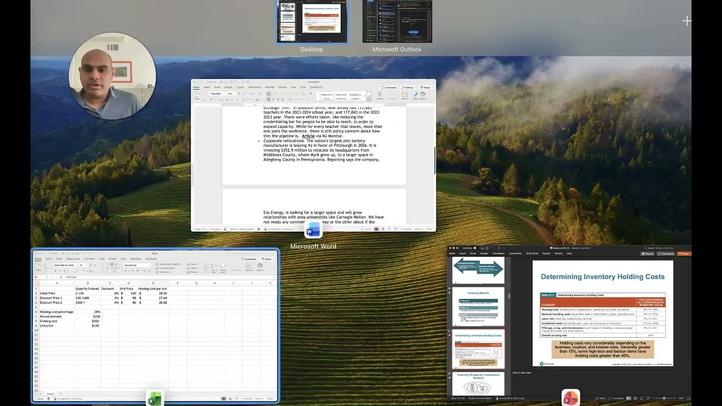The height and width of the screenshot is (406, 722).
Task: Click PowerPoint's top Comments button
Action: point(665,254)
